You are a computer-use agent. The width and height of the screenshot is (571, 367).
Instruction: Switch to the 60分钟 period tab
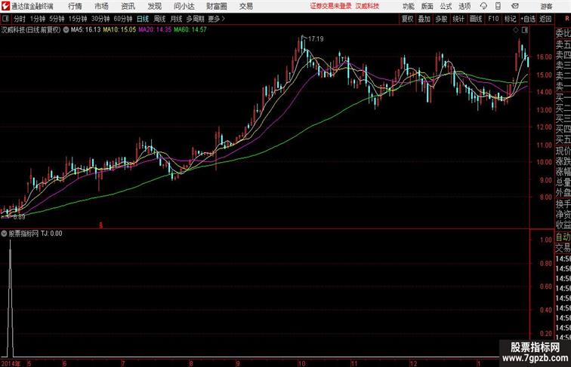tap(123, 19)
